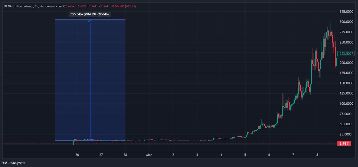
Task: Click the open value O2.7656
Action: (68, 6)
